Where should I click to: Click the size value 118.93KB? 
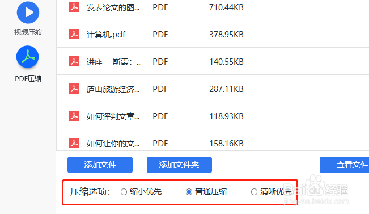tap(226, 116)
